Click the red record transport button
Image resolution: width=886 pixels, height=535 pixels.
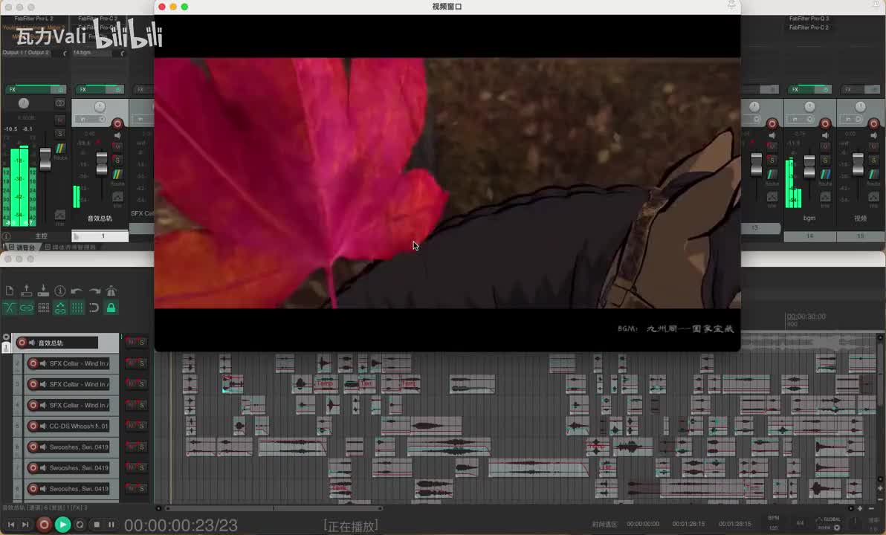point(44,525)
